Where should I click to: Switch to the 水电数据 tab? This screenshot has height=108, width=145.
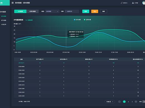20,11
